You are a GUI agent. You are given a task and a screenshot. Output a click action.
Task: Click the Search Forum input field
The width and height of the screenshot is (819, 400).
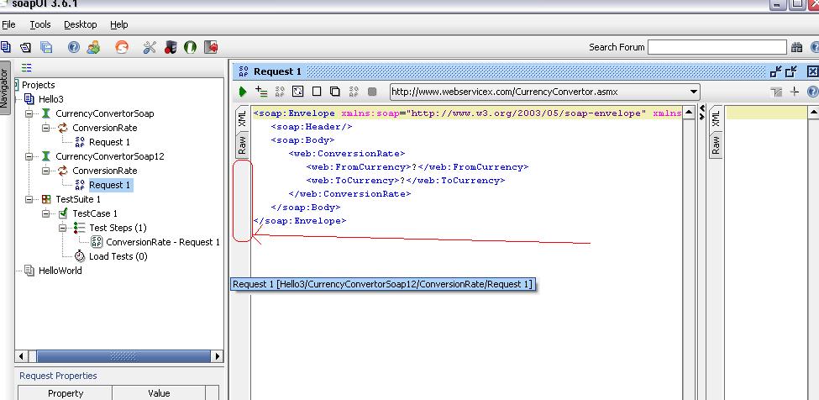pos(717,47)
